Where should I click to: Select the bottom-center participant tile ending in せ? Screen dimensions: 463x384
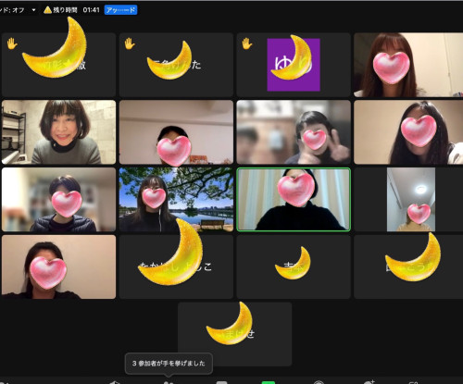(x=234, y=334)
